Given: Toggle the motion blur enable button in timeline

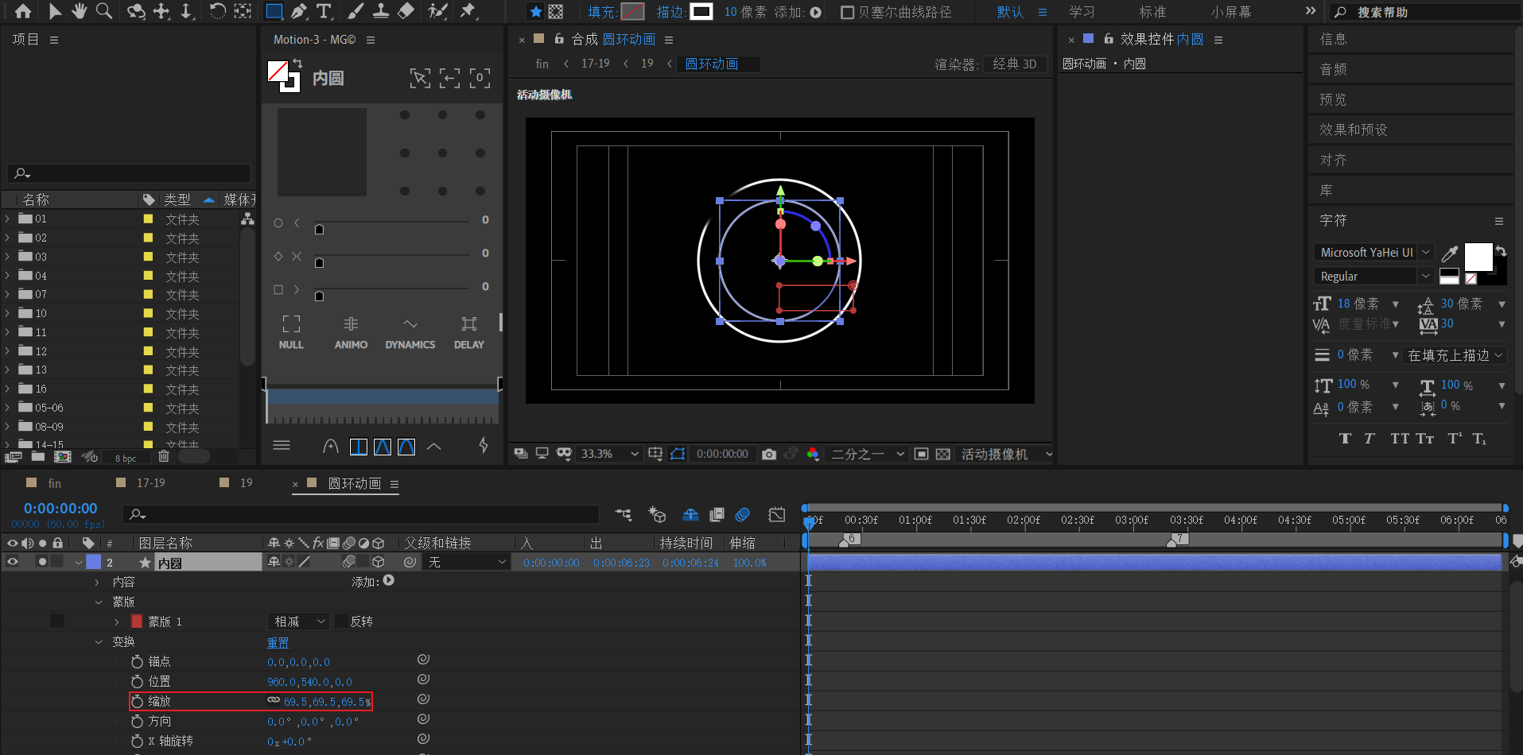Looking at the screenshot, I should (x=743, y=514).
